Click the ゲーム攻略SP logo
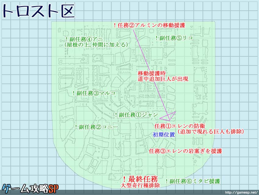Screen dimensions: 259x195 31,189
